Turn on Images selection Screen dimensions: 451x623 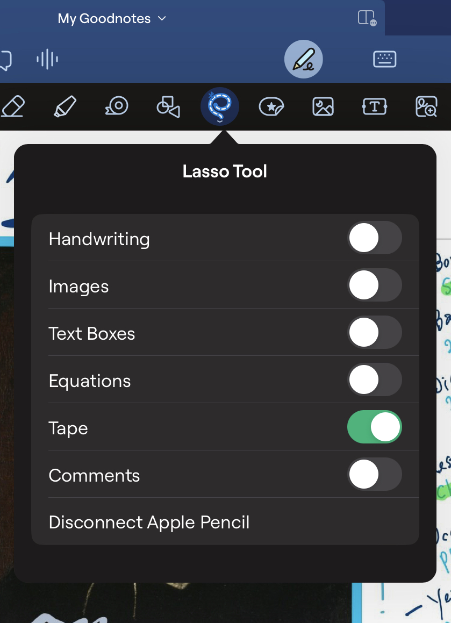coord(375,285)
